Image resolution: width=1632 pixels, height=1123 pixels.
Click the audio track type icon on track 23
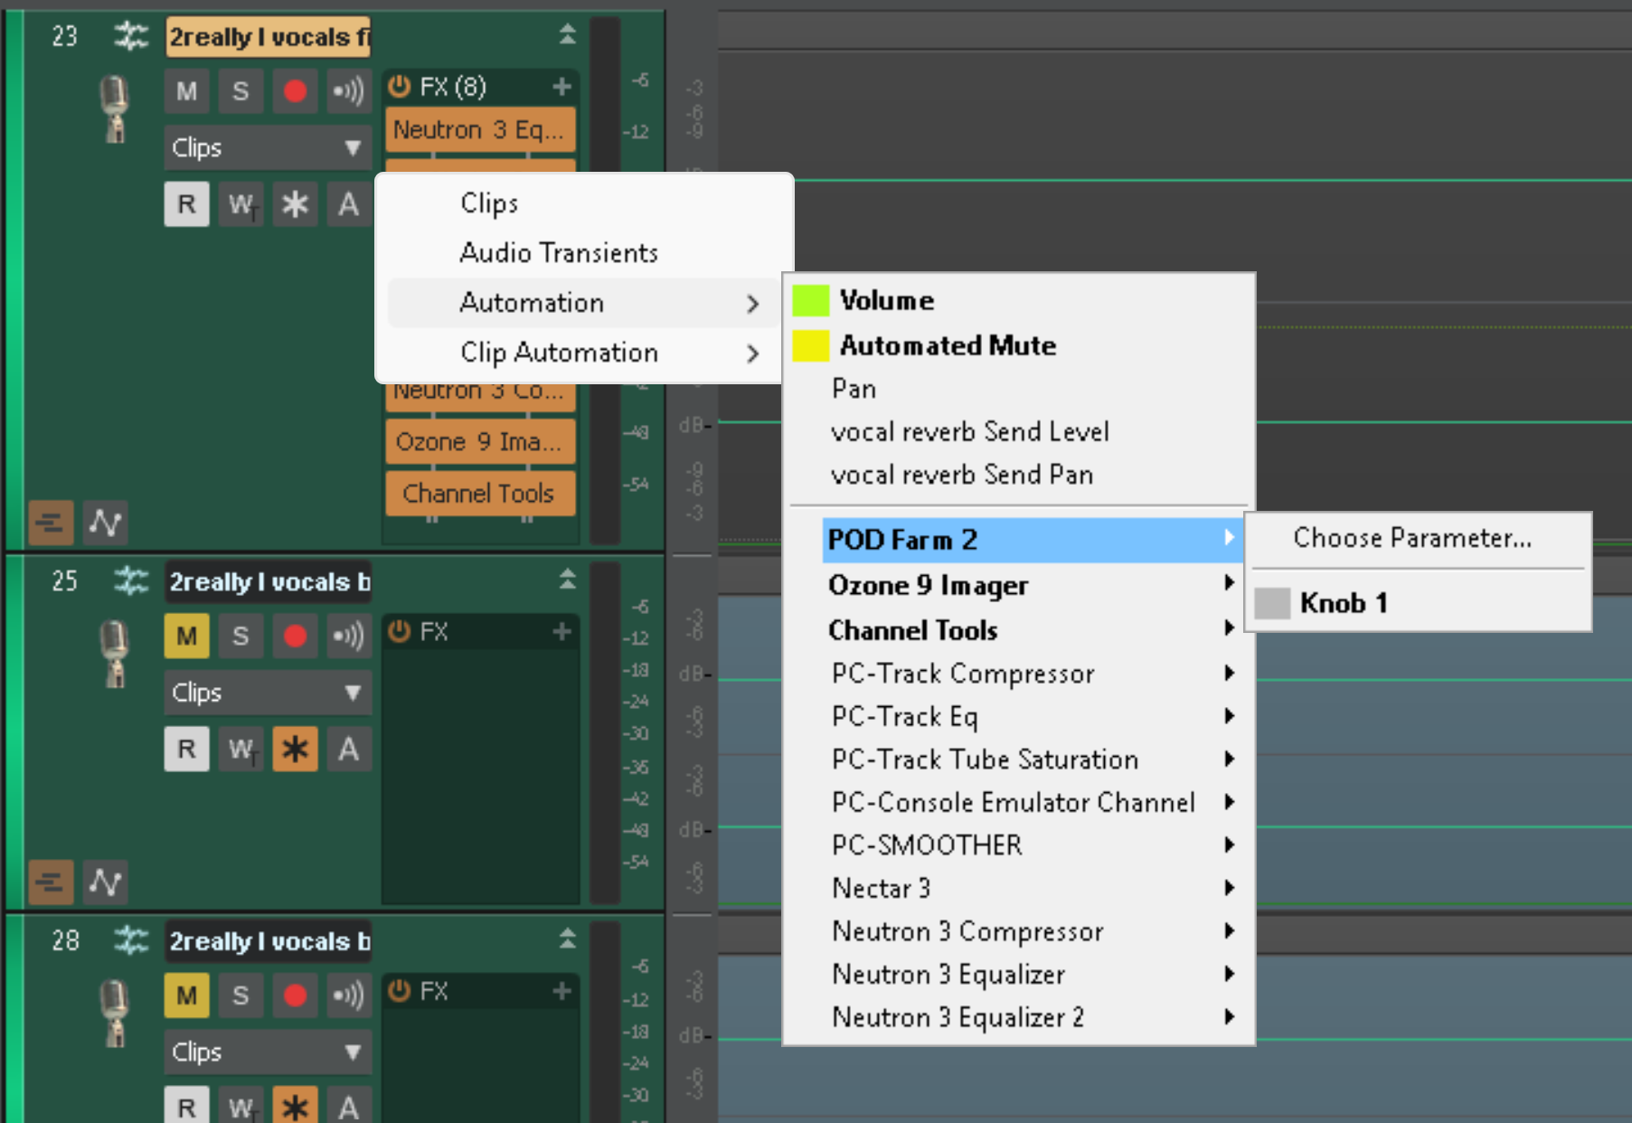[x=131, y=36]
